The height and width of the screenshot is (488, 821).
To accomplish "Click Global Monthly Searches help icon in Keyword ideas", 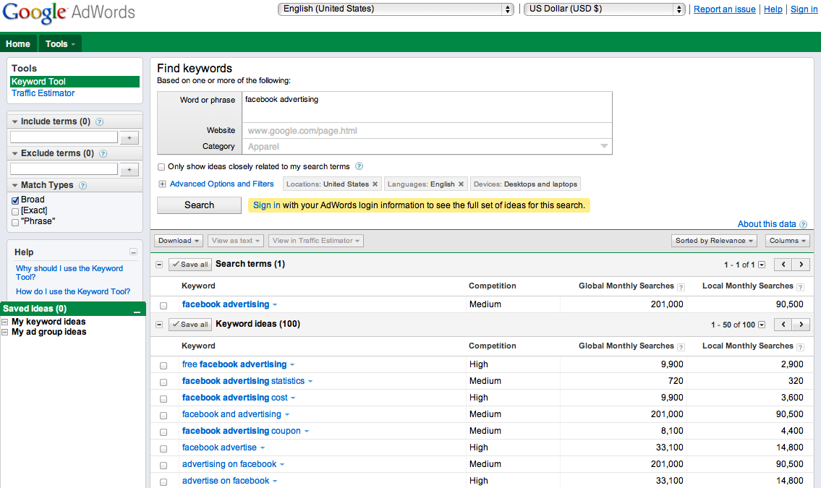I will click(681, 347).
